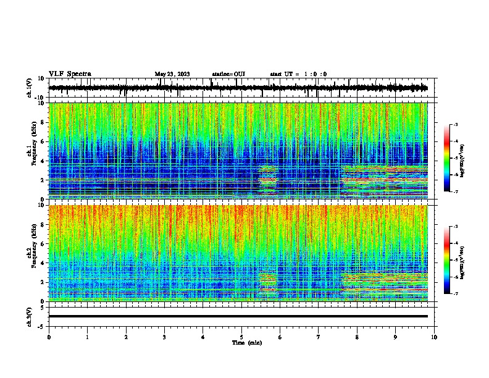Image resolution: width=489 pixels, height=378 pixels.
Task: Click the ch.1 spectrogram color scale bar
Action: 447,158
